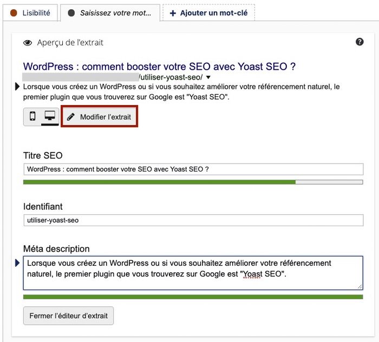Click the gray dot on the Saisissez votre mot tab
The image size is (379, 342).
pyautogui.click(x=72, y=12)
